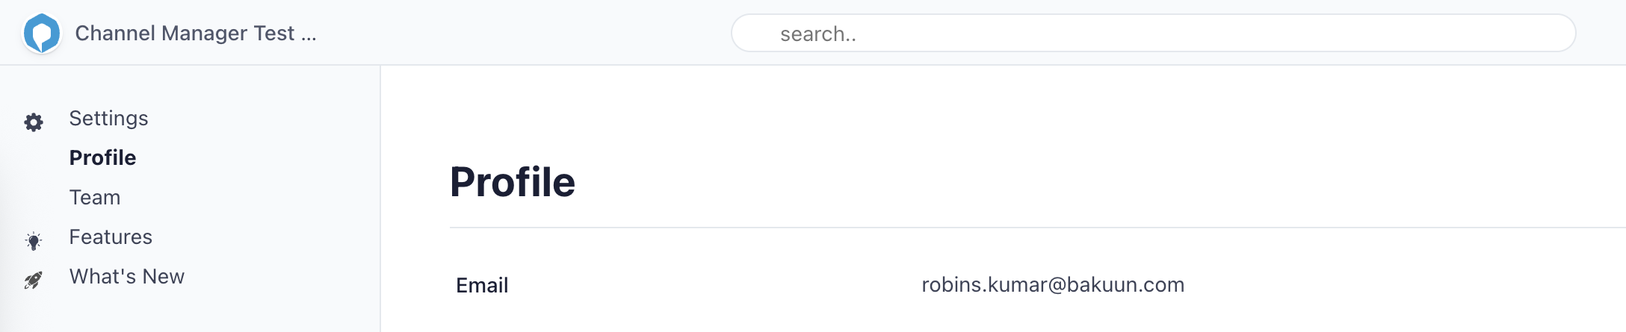
Task: Go to the Team settings page
Action: [95, 198]
